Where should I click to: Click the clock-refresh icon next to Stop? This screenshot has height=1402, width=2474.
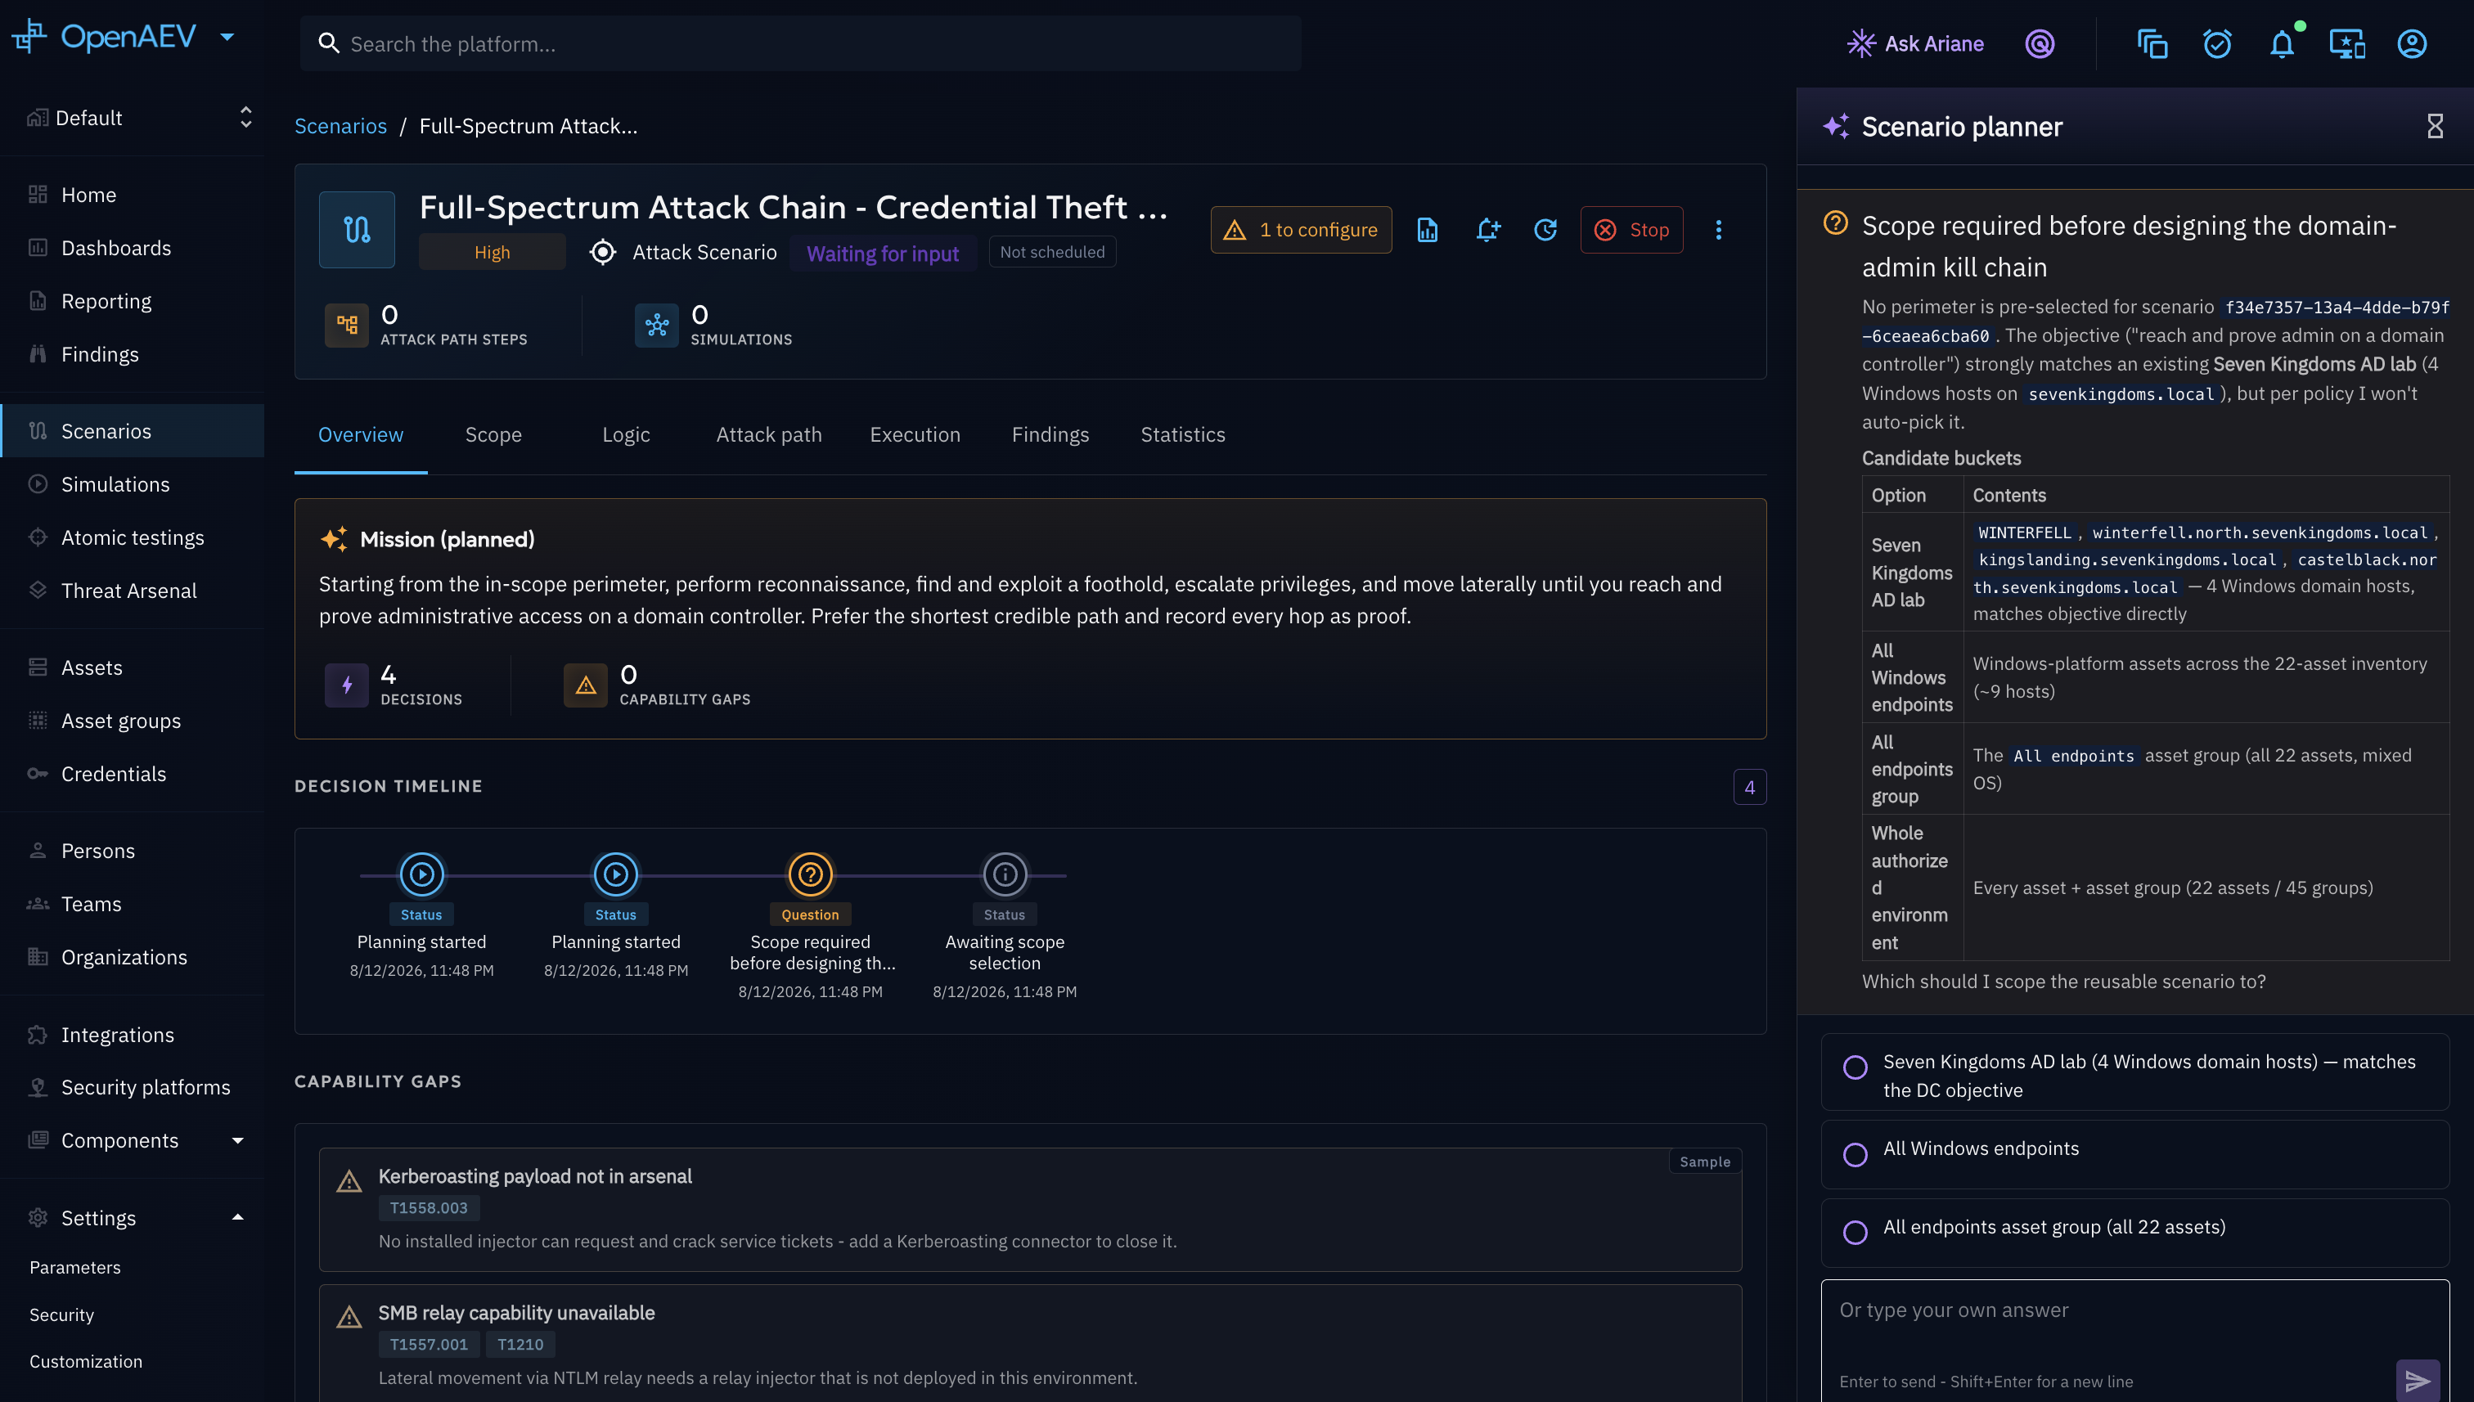[1545, 229]
